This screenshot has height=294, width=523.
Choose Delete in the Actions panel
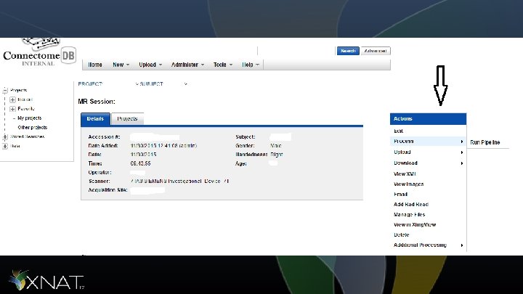click(401, 235)
